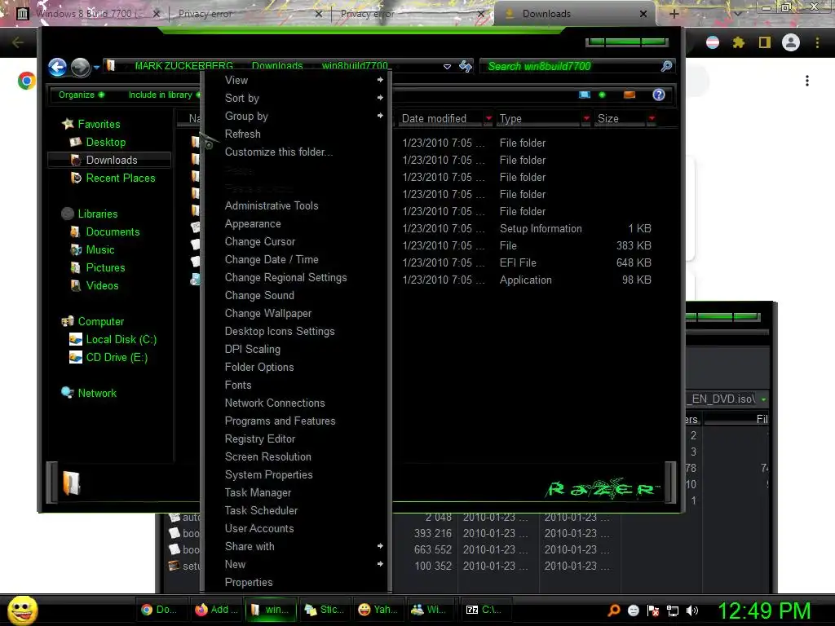Open the Firefox taskbar button labeled Add

click(x=214, y=610)
